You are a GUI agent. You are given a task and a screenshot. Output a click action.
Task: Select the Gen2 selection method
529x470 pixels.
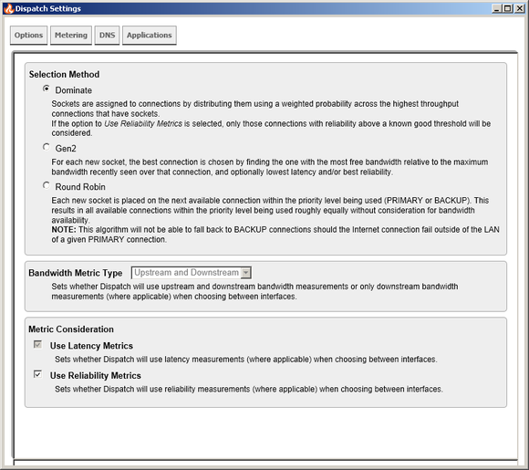click(47, 147)
